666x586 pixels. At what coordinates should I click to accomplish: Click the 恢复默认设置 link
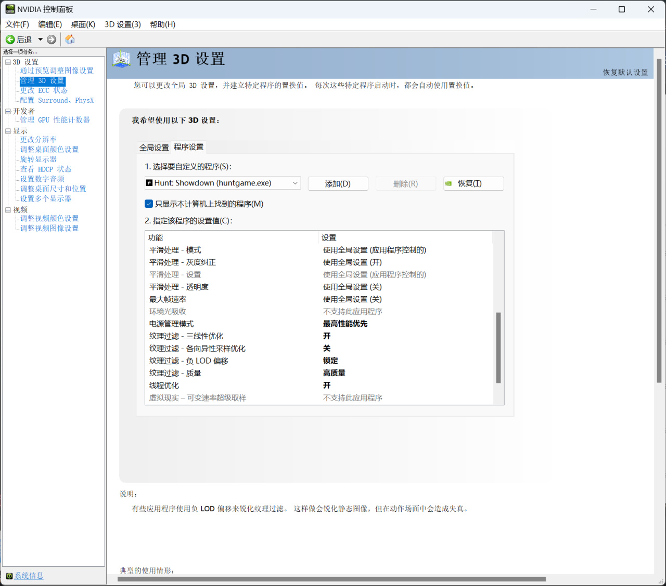pyautogui.click(x=625, y=72)
